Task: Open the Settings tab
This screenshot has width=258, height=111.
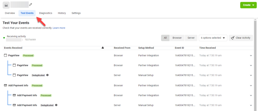Action: [x=76, y=13]
